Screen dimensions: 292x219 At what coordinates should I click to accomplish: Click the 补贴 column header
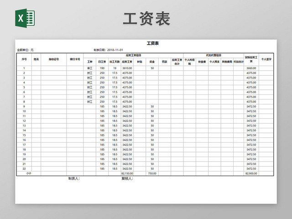(x=140, y=62)
